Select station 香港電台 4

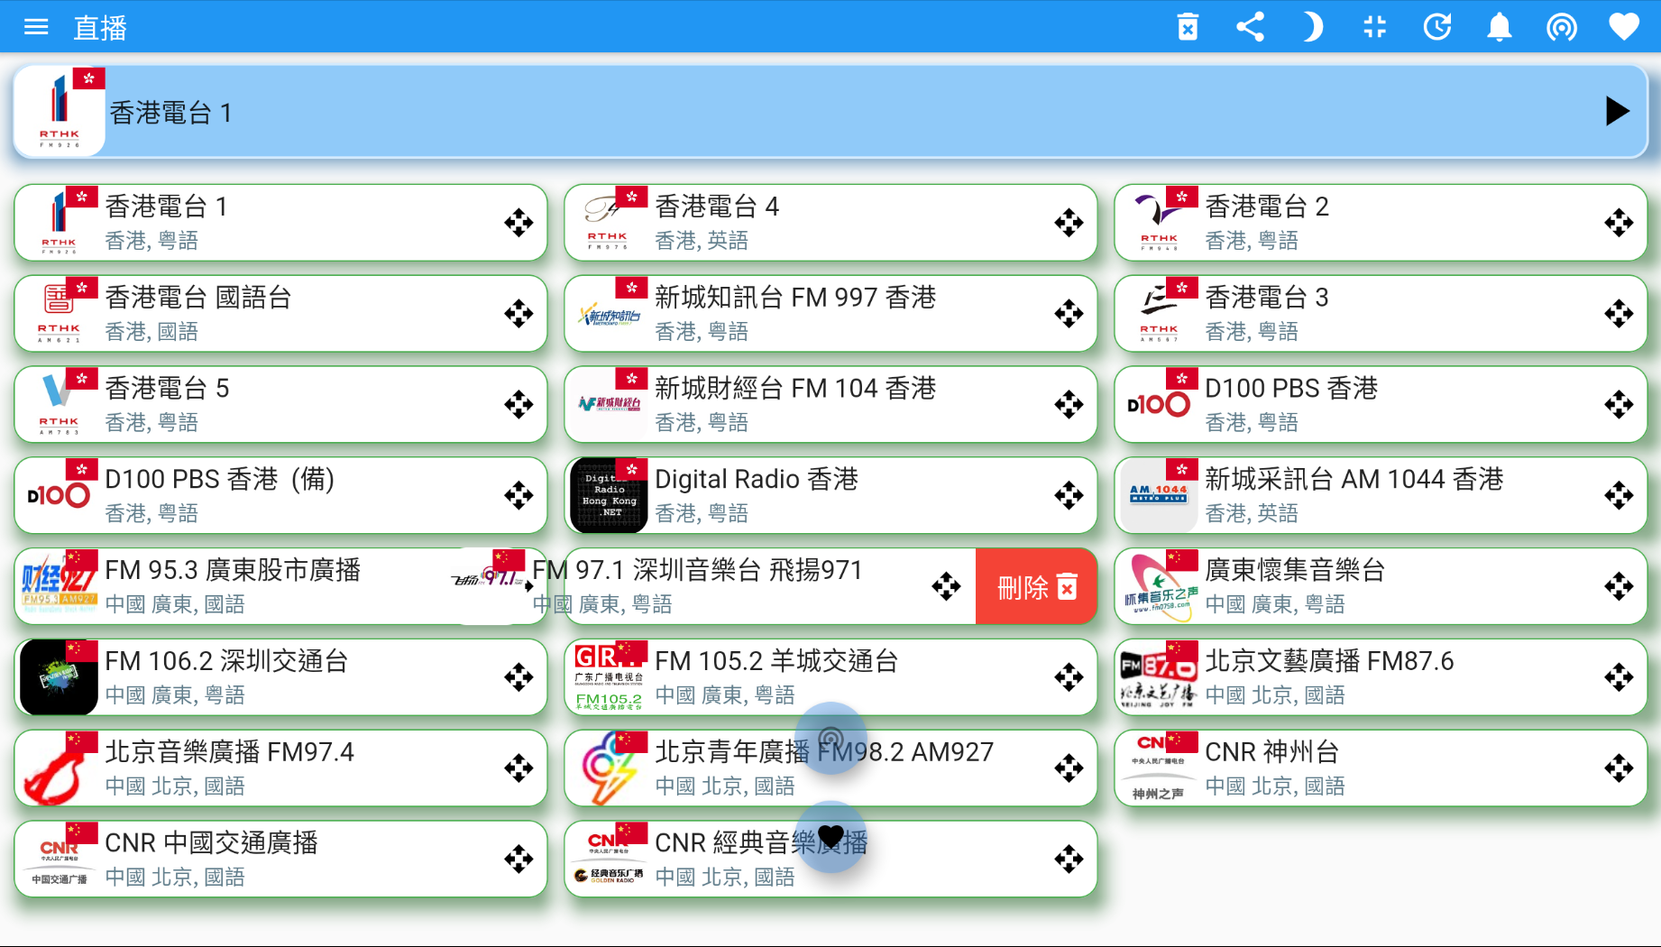point(830,223)
